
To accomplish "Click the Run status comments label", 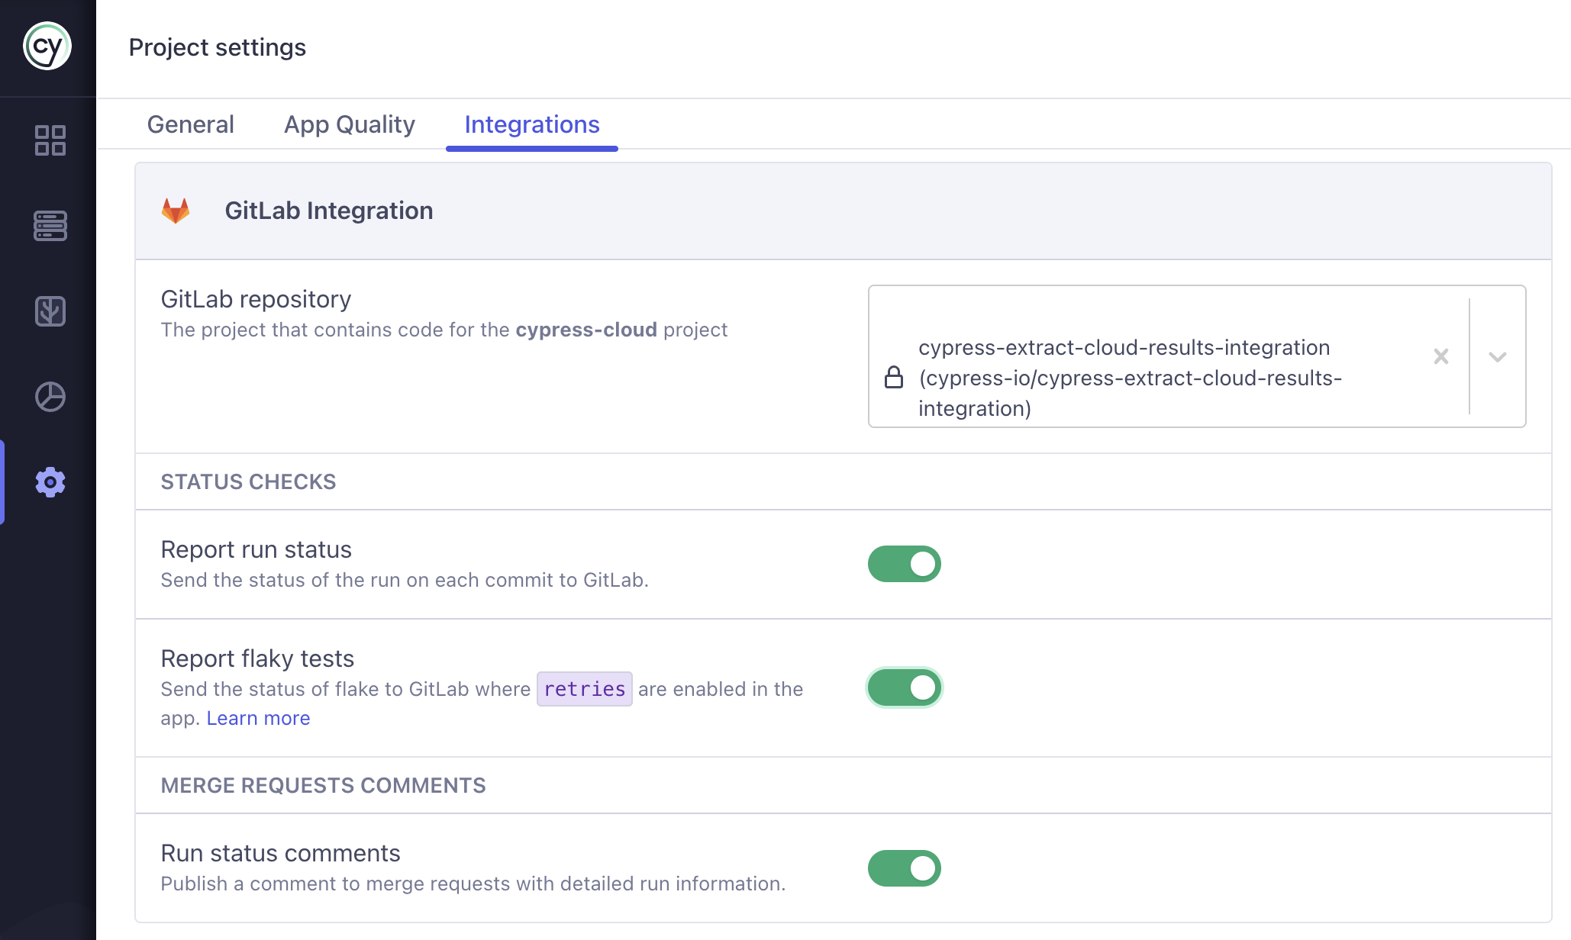I will 280,853.
